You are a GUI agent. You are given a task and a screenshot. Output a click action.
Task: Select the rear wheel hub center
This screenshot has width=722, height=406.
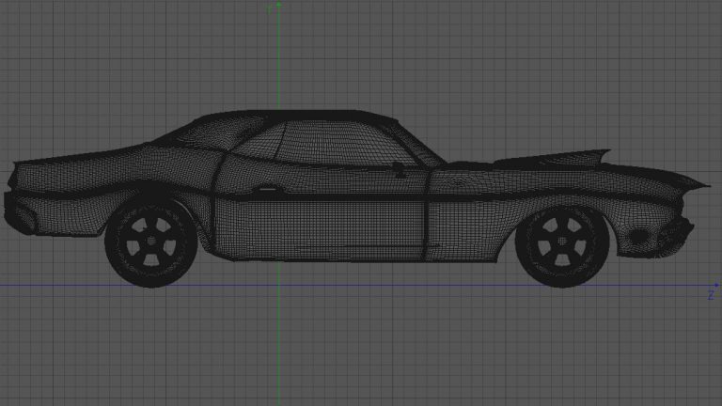(150, 243)
